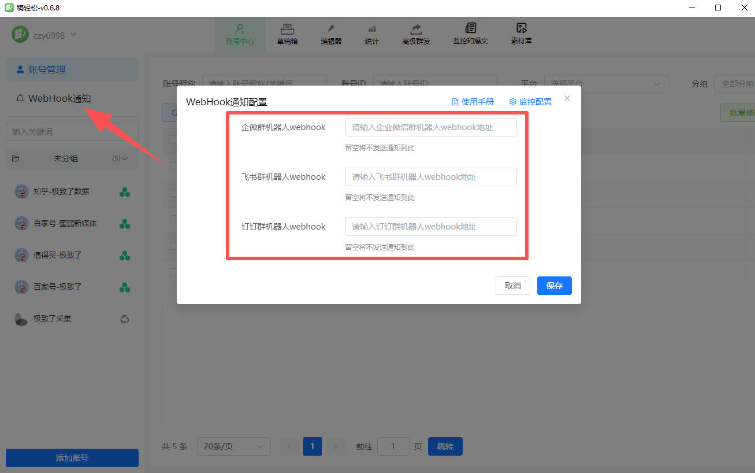Open the 草稿箱 drafts icon
This screenshot has width=755, height=473.
[x=287, y=29]
